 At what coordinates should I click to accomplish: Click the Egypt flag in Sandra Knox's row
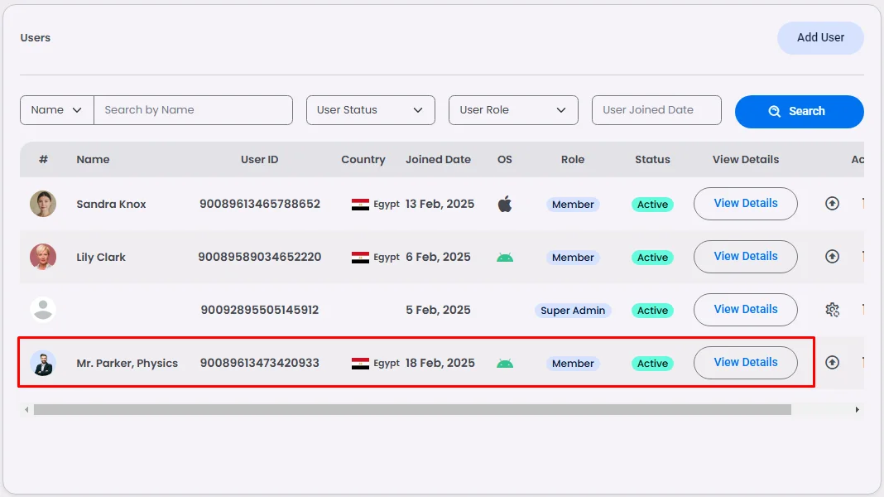click(360, 205)
